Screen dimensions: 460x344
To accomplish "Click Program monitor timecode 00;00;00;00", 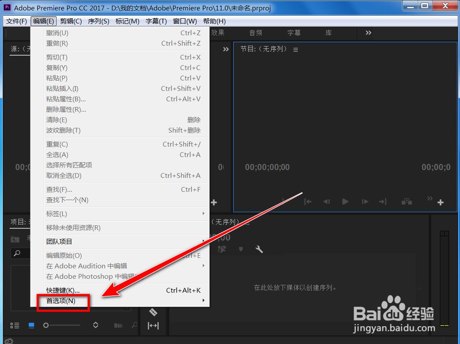I will click(x=267, y=167).
